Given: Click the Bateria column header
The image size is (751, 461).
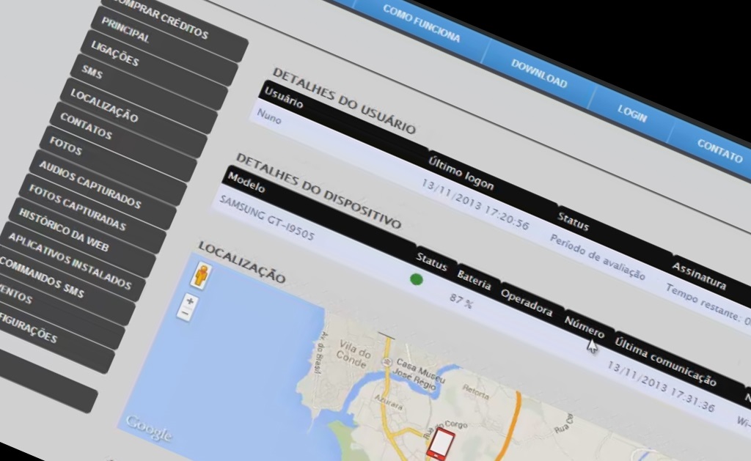Looking at the screenshot, I should click(474, 281).
